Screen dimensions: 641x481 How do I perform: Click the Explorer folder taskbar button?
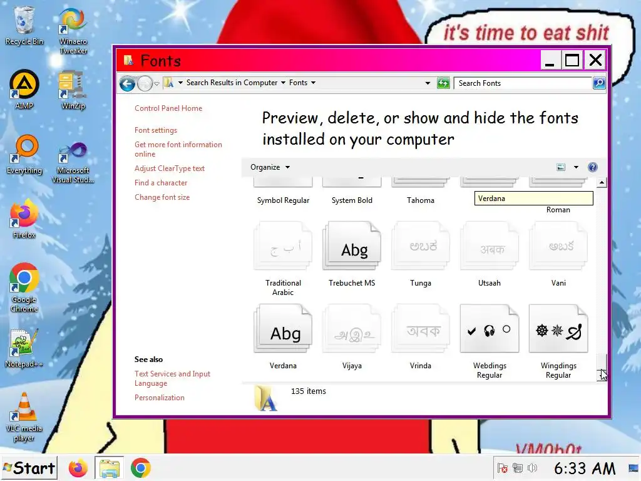pos(109,468)
